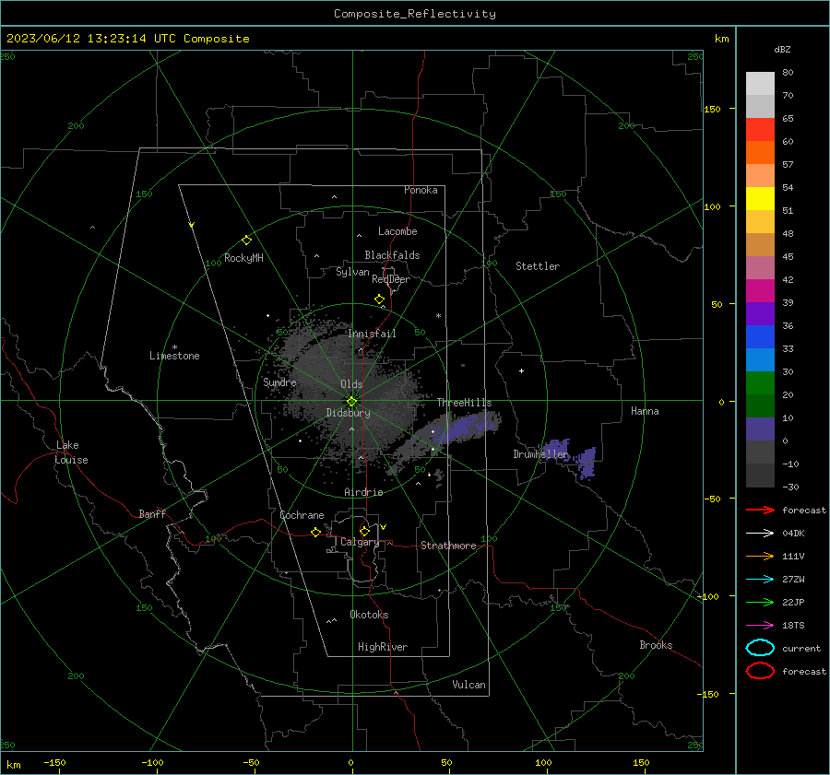Click the Calgary city label

[x=360, y=542]
